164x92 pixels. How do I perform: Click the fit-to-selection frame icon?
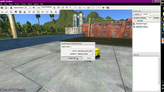[x=39, y=8]
